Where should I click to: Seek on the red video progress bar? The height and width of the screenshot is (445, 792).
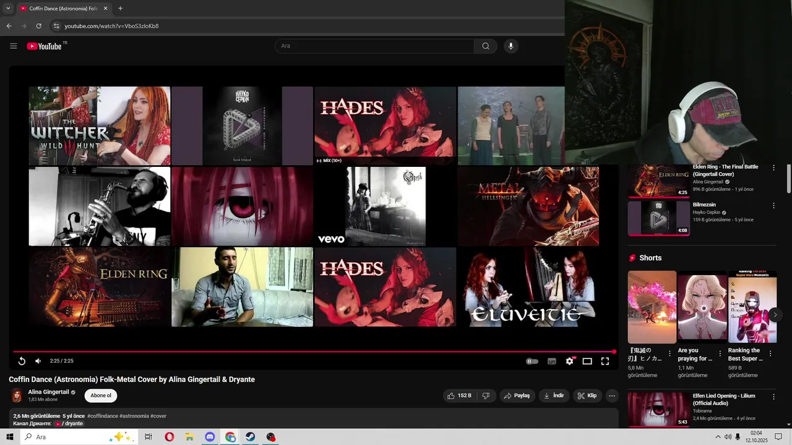click(x=314, y=352)
